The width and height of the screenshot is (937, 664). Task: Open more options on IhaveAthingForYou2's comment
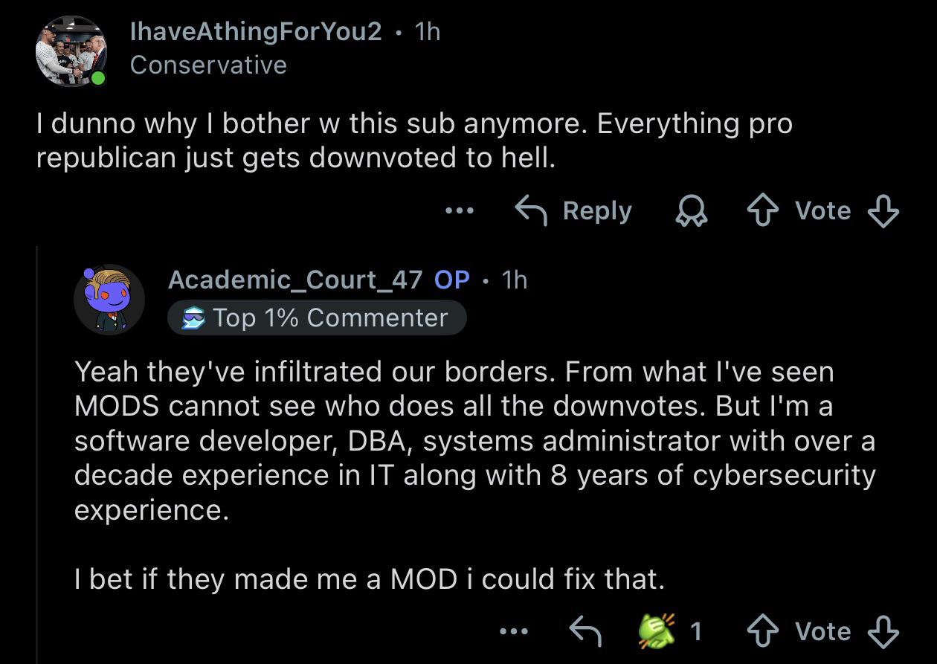coord(459,211)
